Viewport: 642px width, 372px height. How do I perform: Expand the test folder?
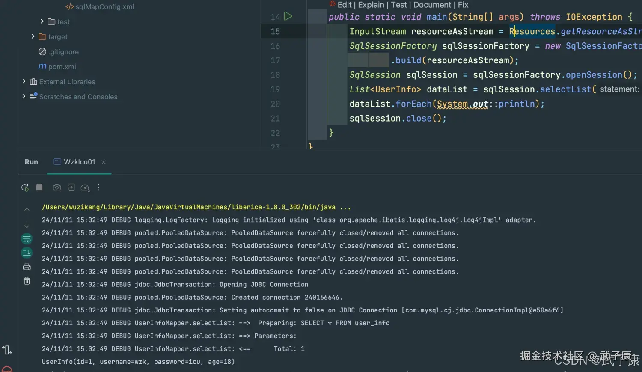pyautogui.click(x=42, y=21)
